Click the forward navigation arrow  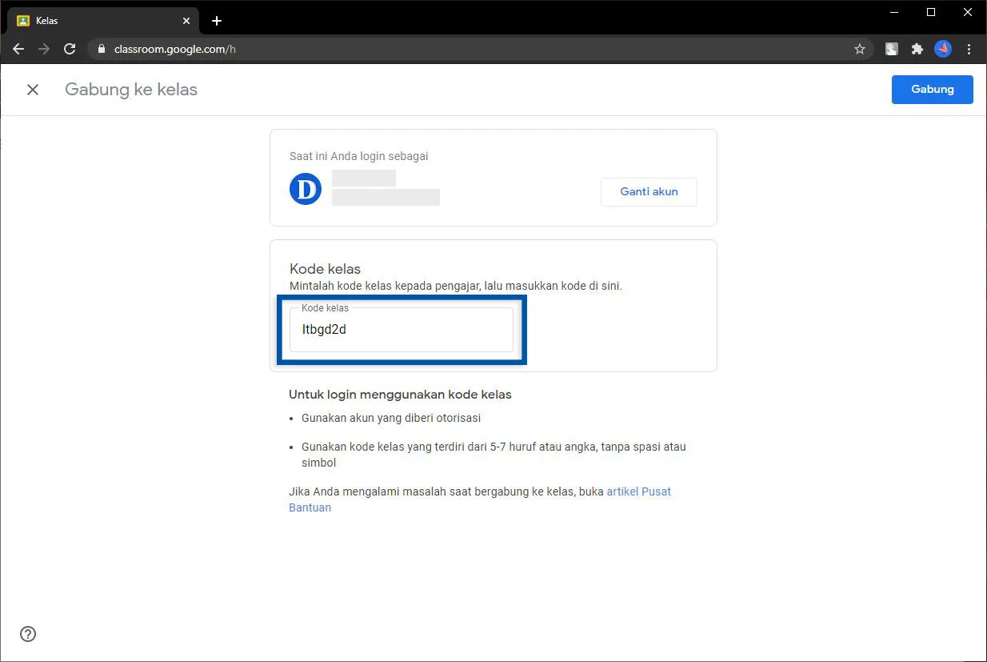44,48
